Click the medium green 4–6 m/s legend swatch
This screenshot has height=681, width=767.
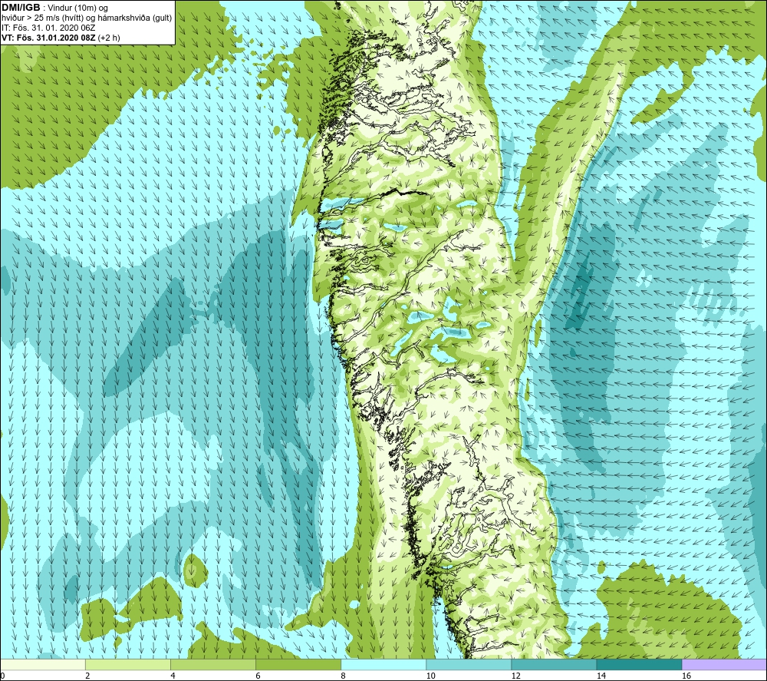(213, 664)
